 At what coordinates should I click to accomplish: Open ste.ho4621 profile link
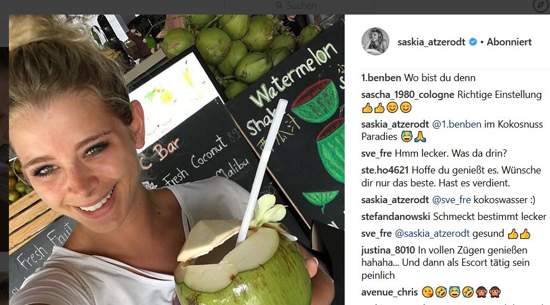point(385,170)
